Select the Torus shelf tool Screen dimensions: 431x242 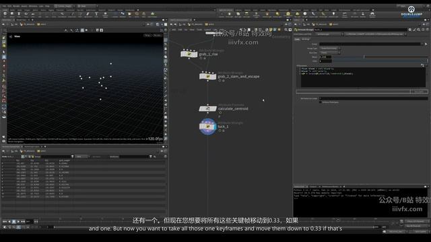pos(26,15)
